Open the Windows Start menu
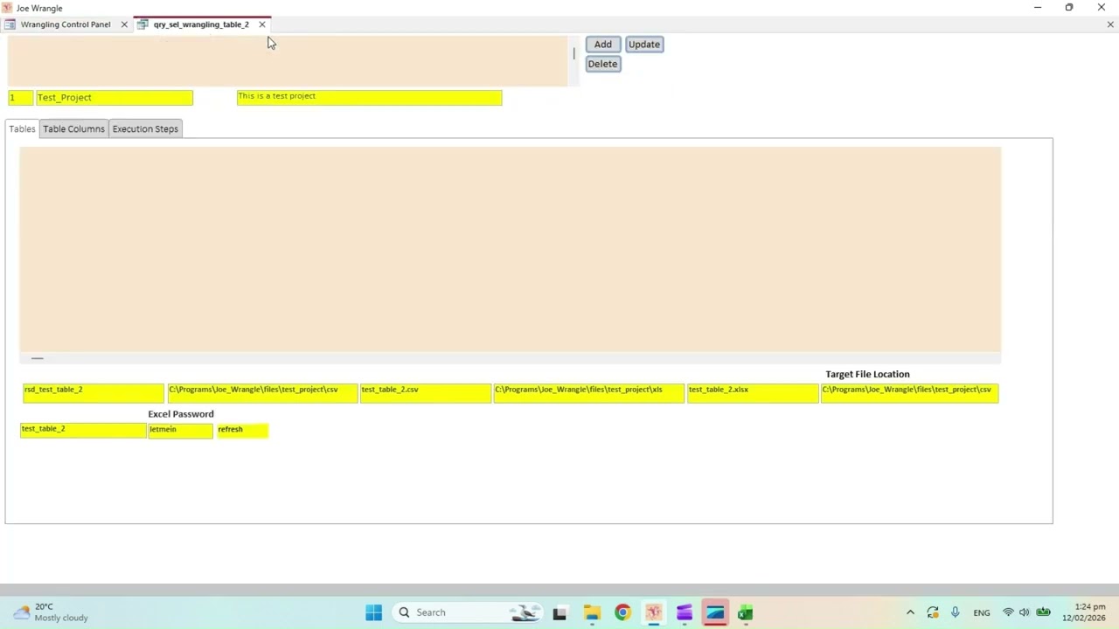This screenshot has height=629, width=1119. tap(373, 612)
